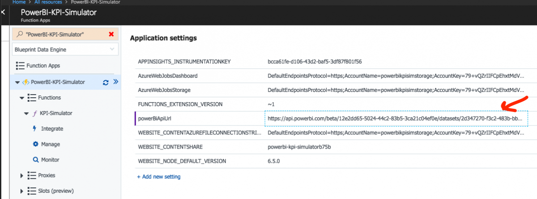
Task: Open Integrate under KPI-Simulator
Action: click(52, 129)
